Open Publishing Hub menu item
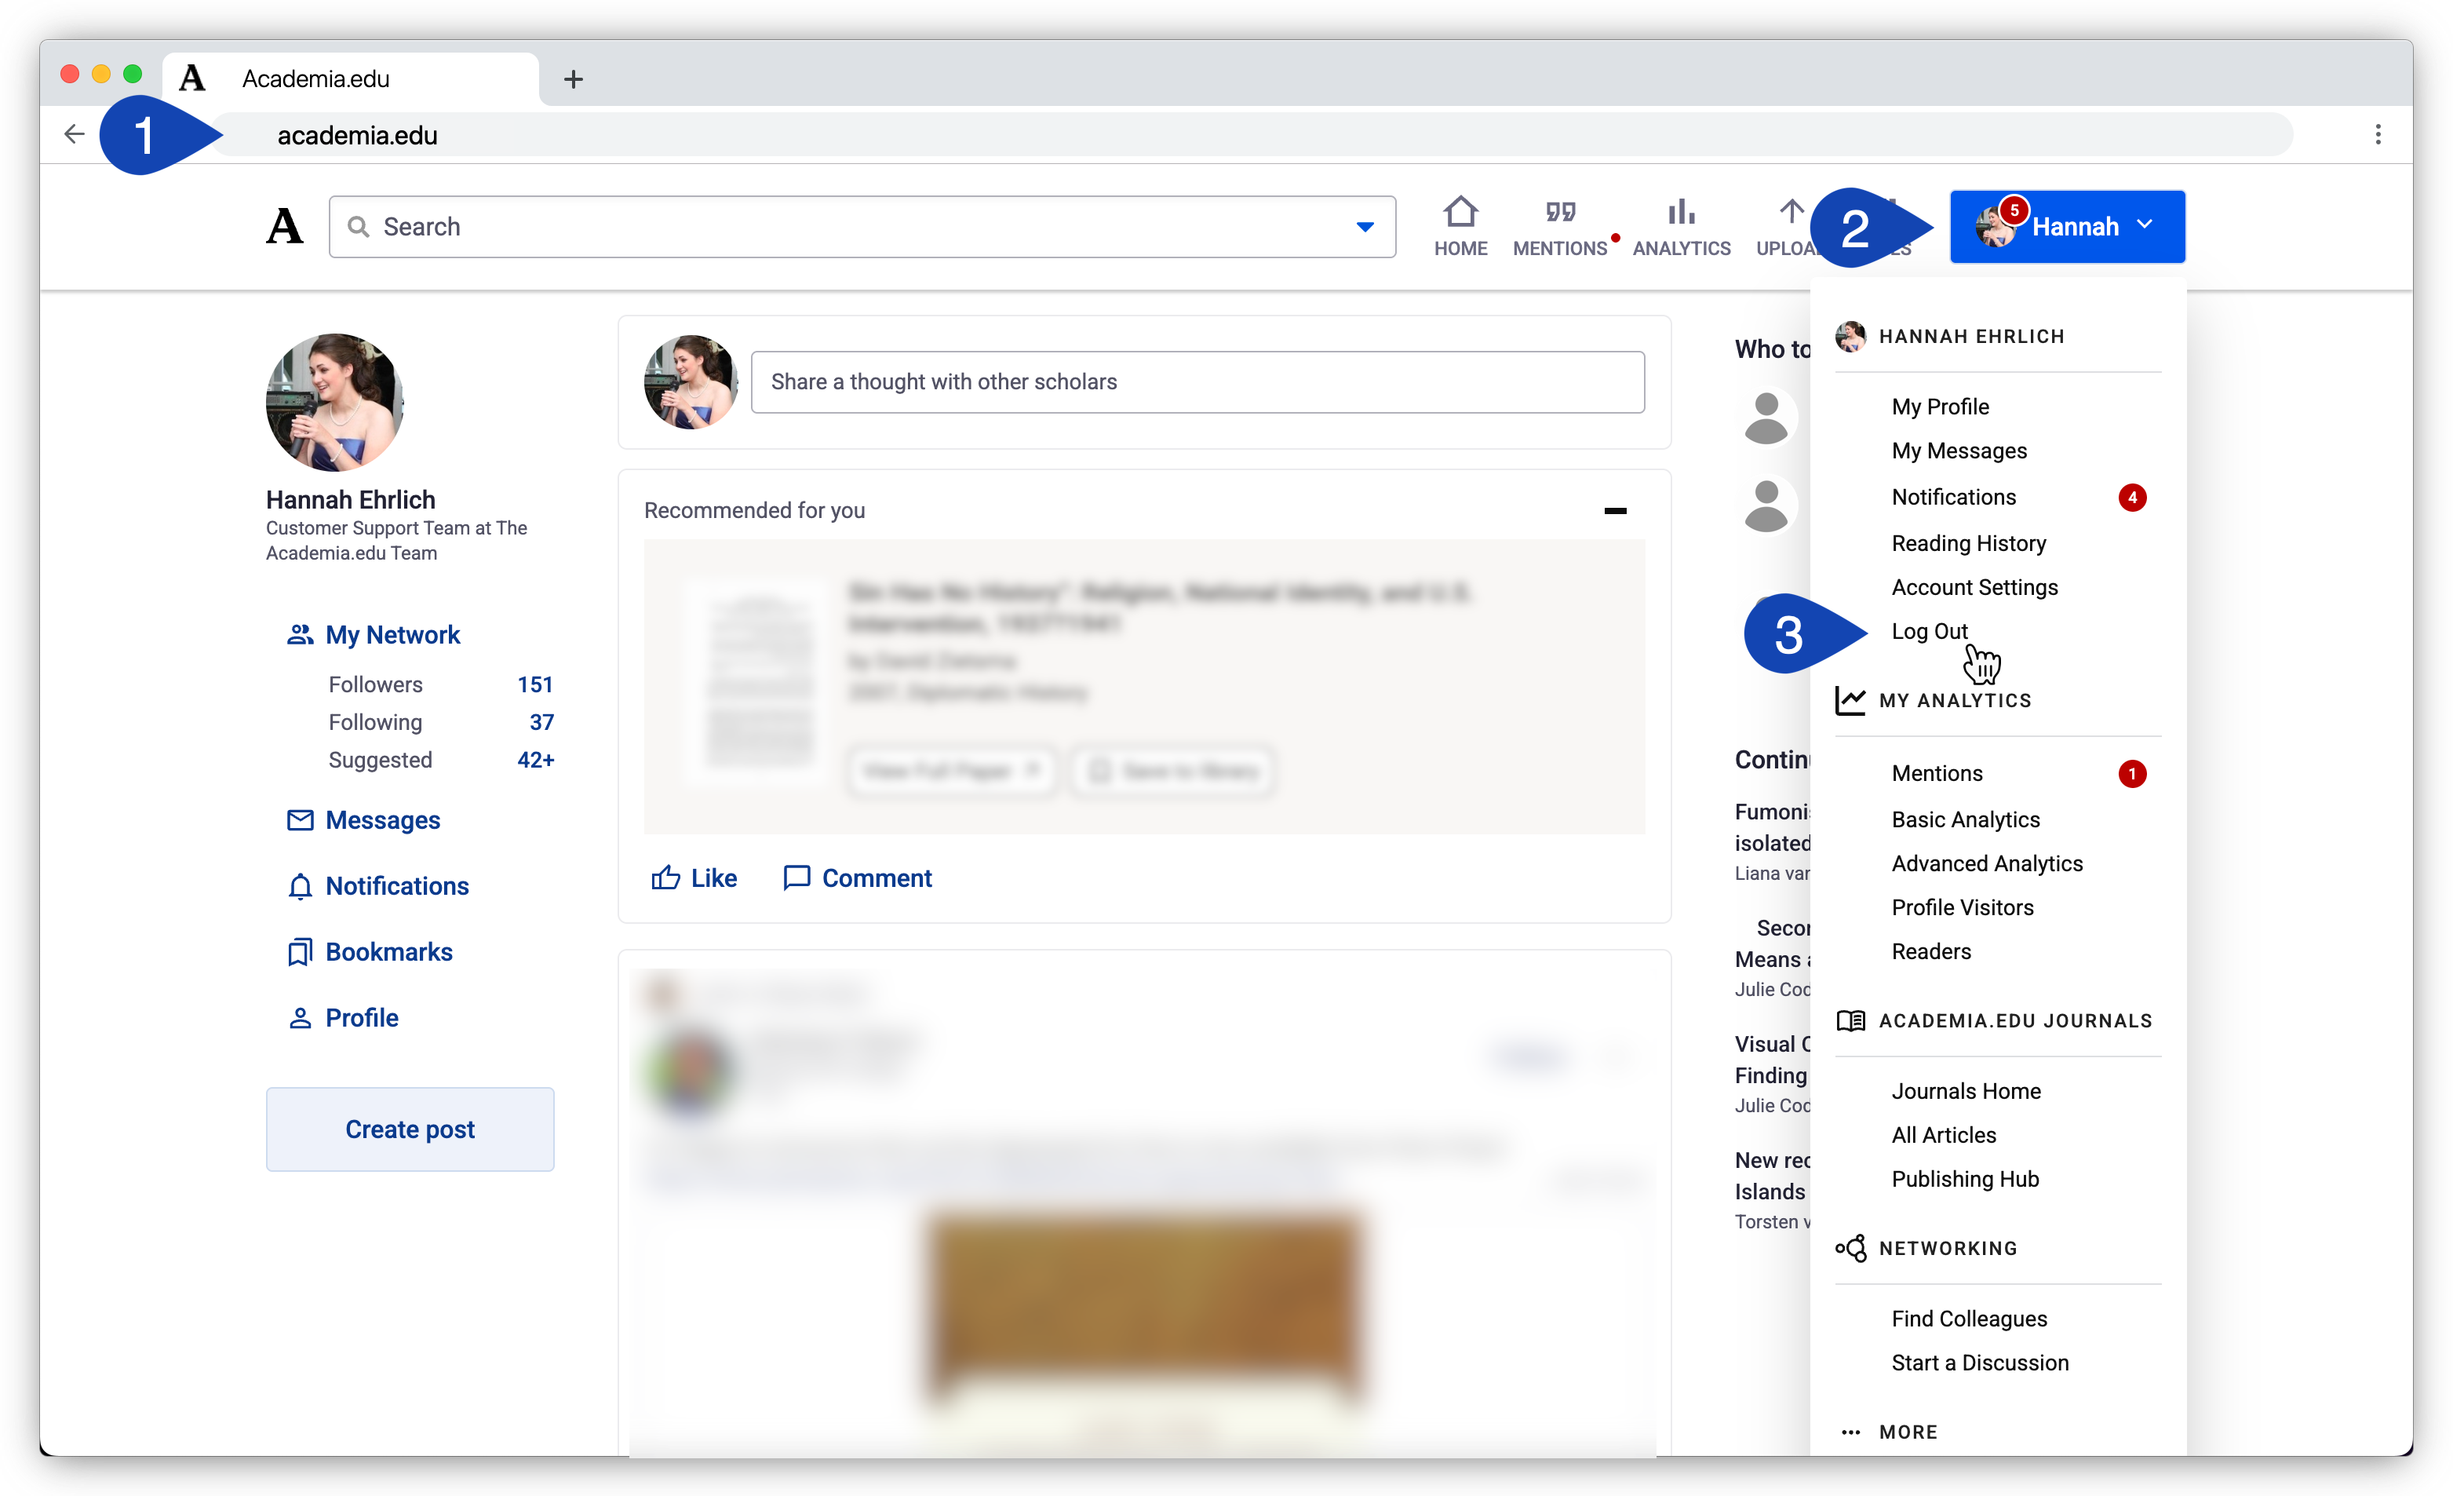 [x=1965, y=1179]
